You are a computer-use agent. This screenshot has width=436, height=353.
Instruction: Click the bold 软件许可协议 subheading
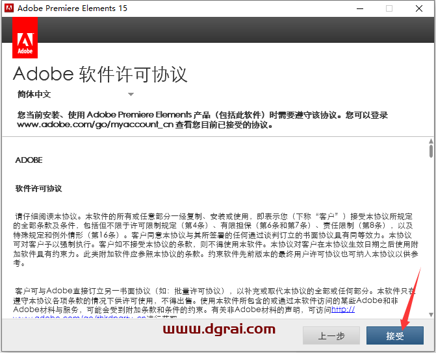[38, 189]
